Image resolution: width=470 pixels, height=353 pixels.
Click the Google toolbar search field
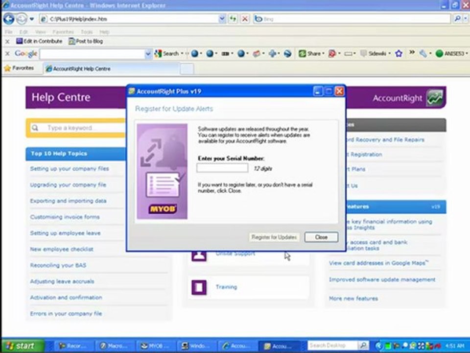93,54
